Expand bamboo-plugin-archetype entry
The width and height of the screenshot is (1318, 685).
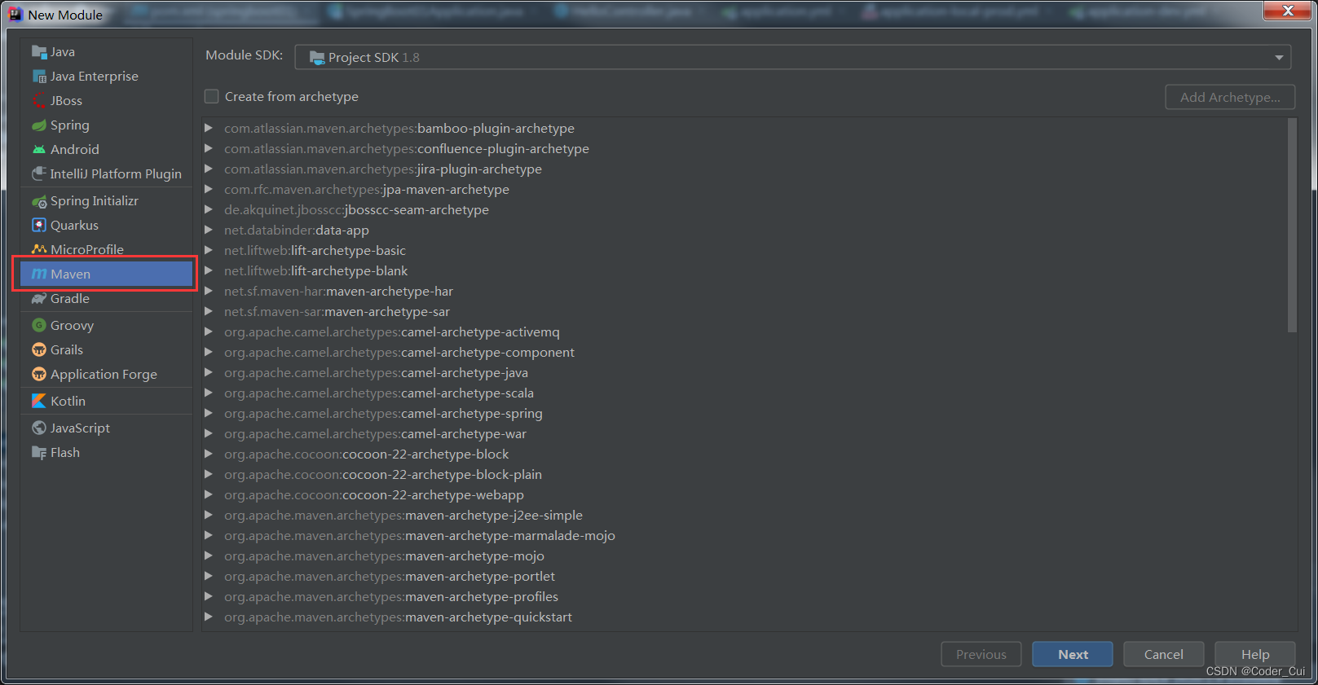[x=209, y=128]
